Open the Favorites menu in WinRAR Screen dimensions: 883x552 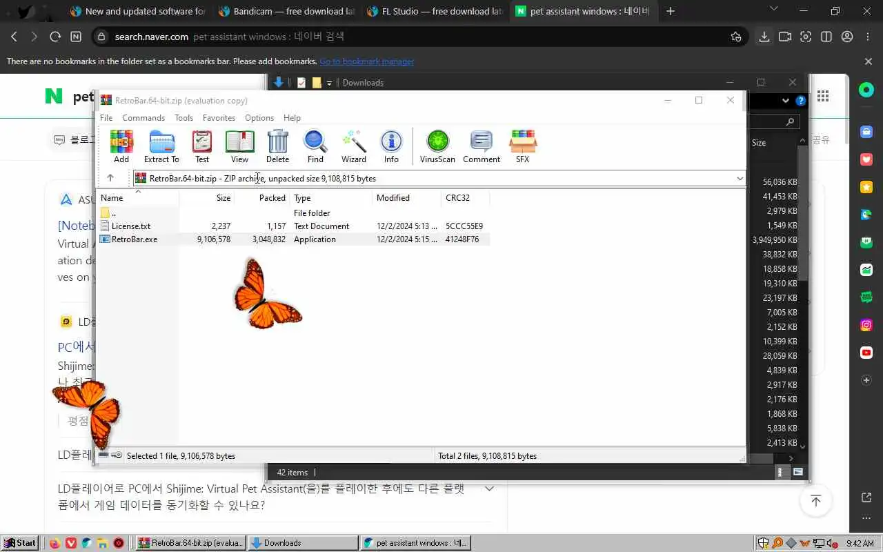coord(219,118)
